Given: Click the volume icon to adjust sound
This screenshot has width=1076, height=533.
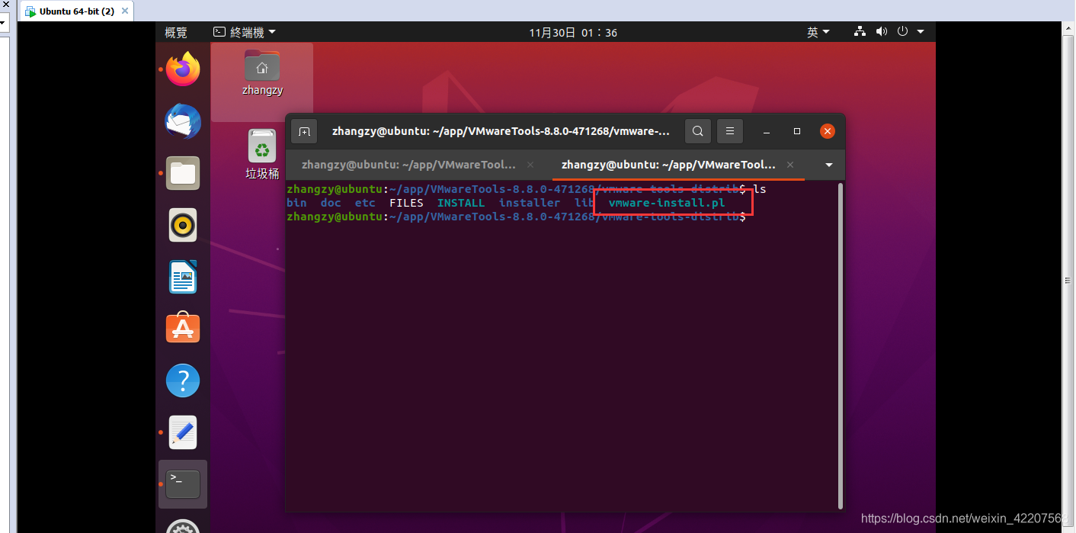Looking at the screenshot, I should 882,31.
